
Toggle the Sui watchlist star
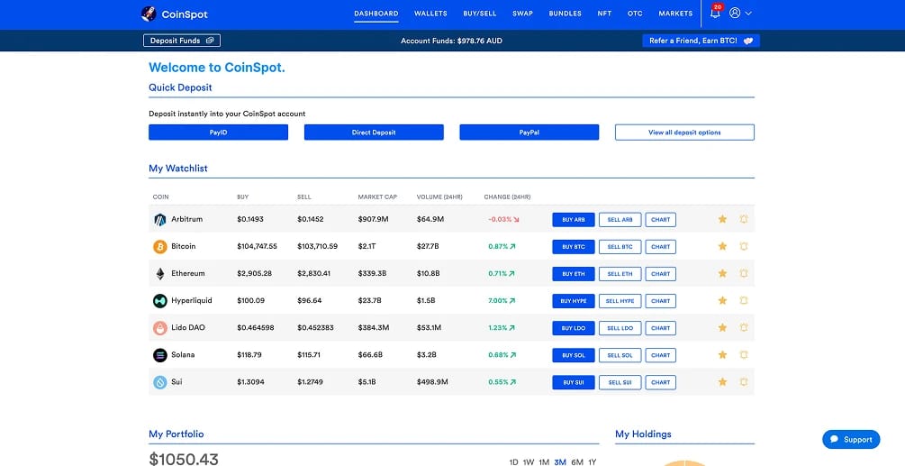[722, 381]
